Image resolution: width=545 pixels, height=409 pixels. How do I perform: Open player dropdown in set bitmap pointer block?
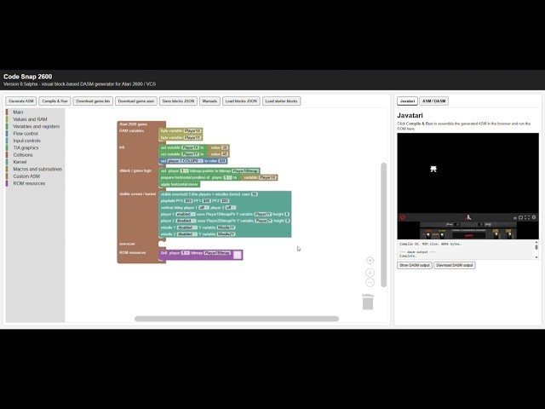point(184,171)
